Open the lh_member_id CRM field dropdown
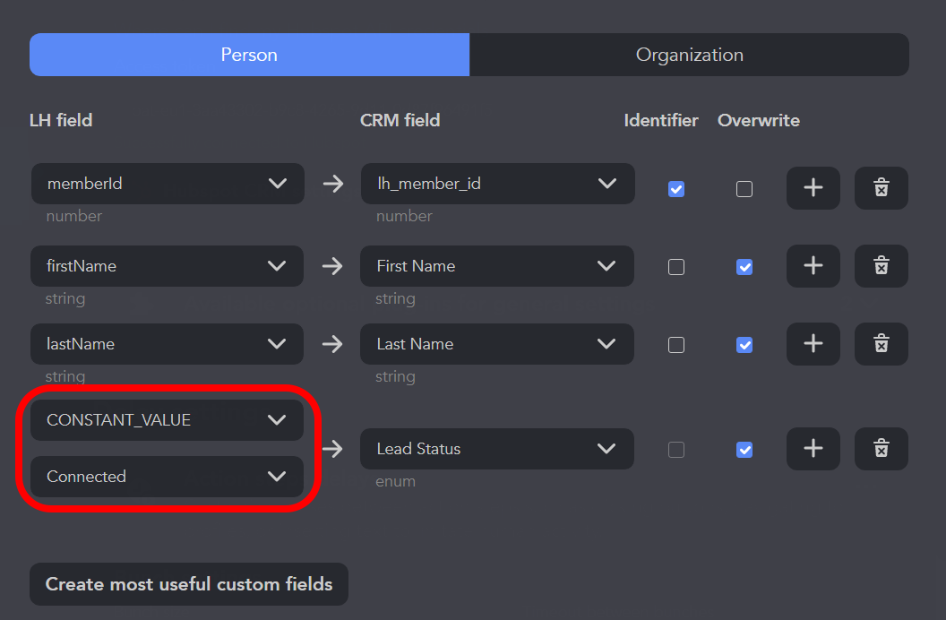Viewport: 946px width, 620px height. pos(497,184)
